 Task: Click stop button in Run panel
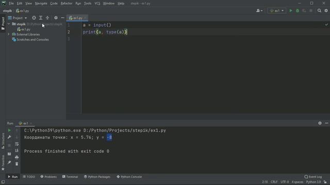tap(9, 145)
